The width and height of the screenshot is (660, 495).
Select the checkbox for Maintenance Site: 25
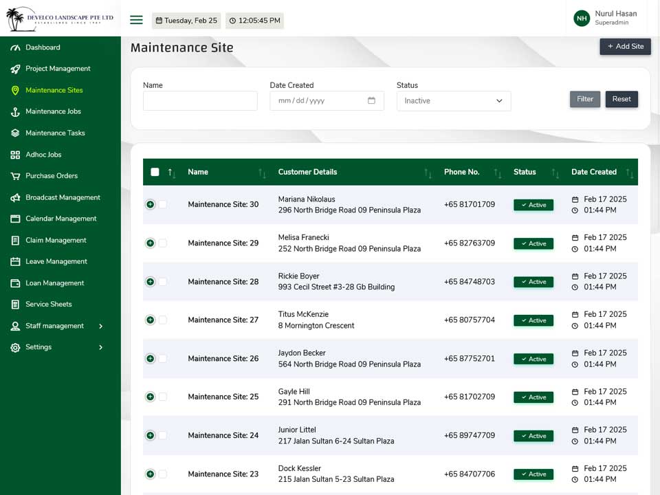pyautogui.click(x=163, y=397)
